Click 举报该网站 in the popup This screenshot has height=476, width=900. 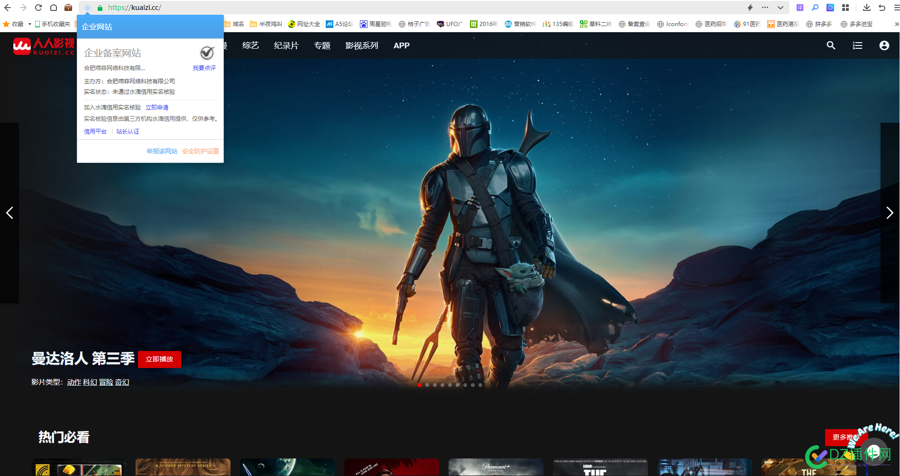pos(162,151)
